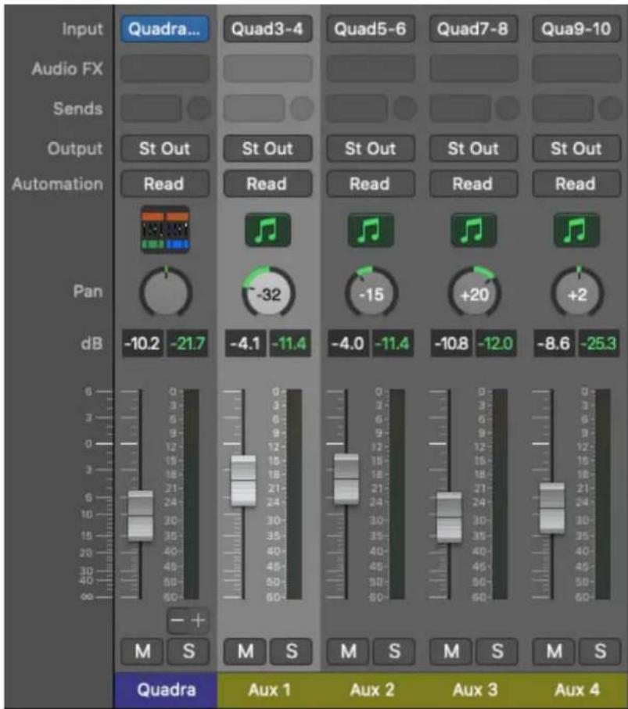Click Quadra's -10.2 dB gain field
Viewport: 628px width, 709px height.
[x=142, y=344]
